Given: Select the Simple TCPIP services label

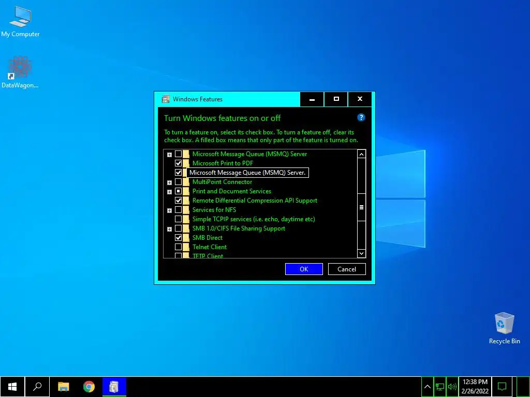Looking at the screenshot, I should click(254, 219).
